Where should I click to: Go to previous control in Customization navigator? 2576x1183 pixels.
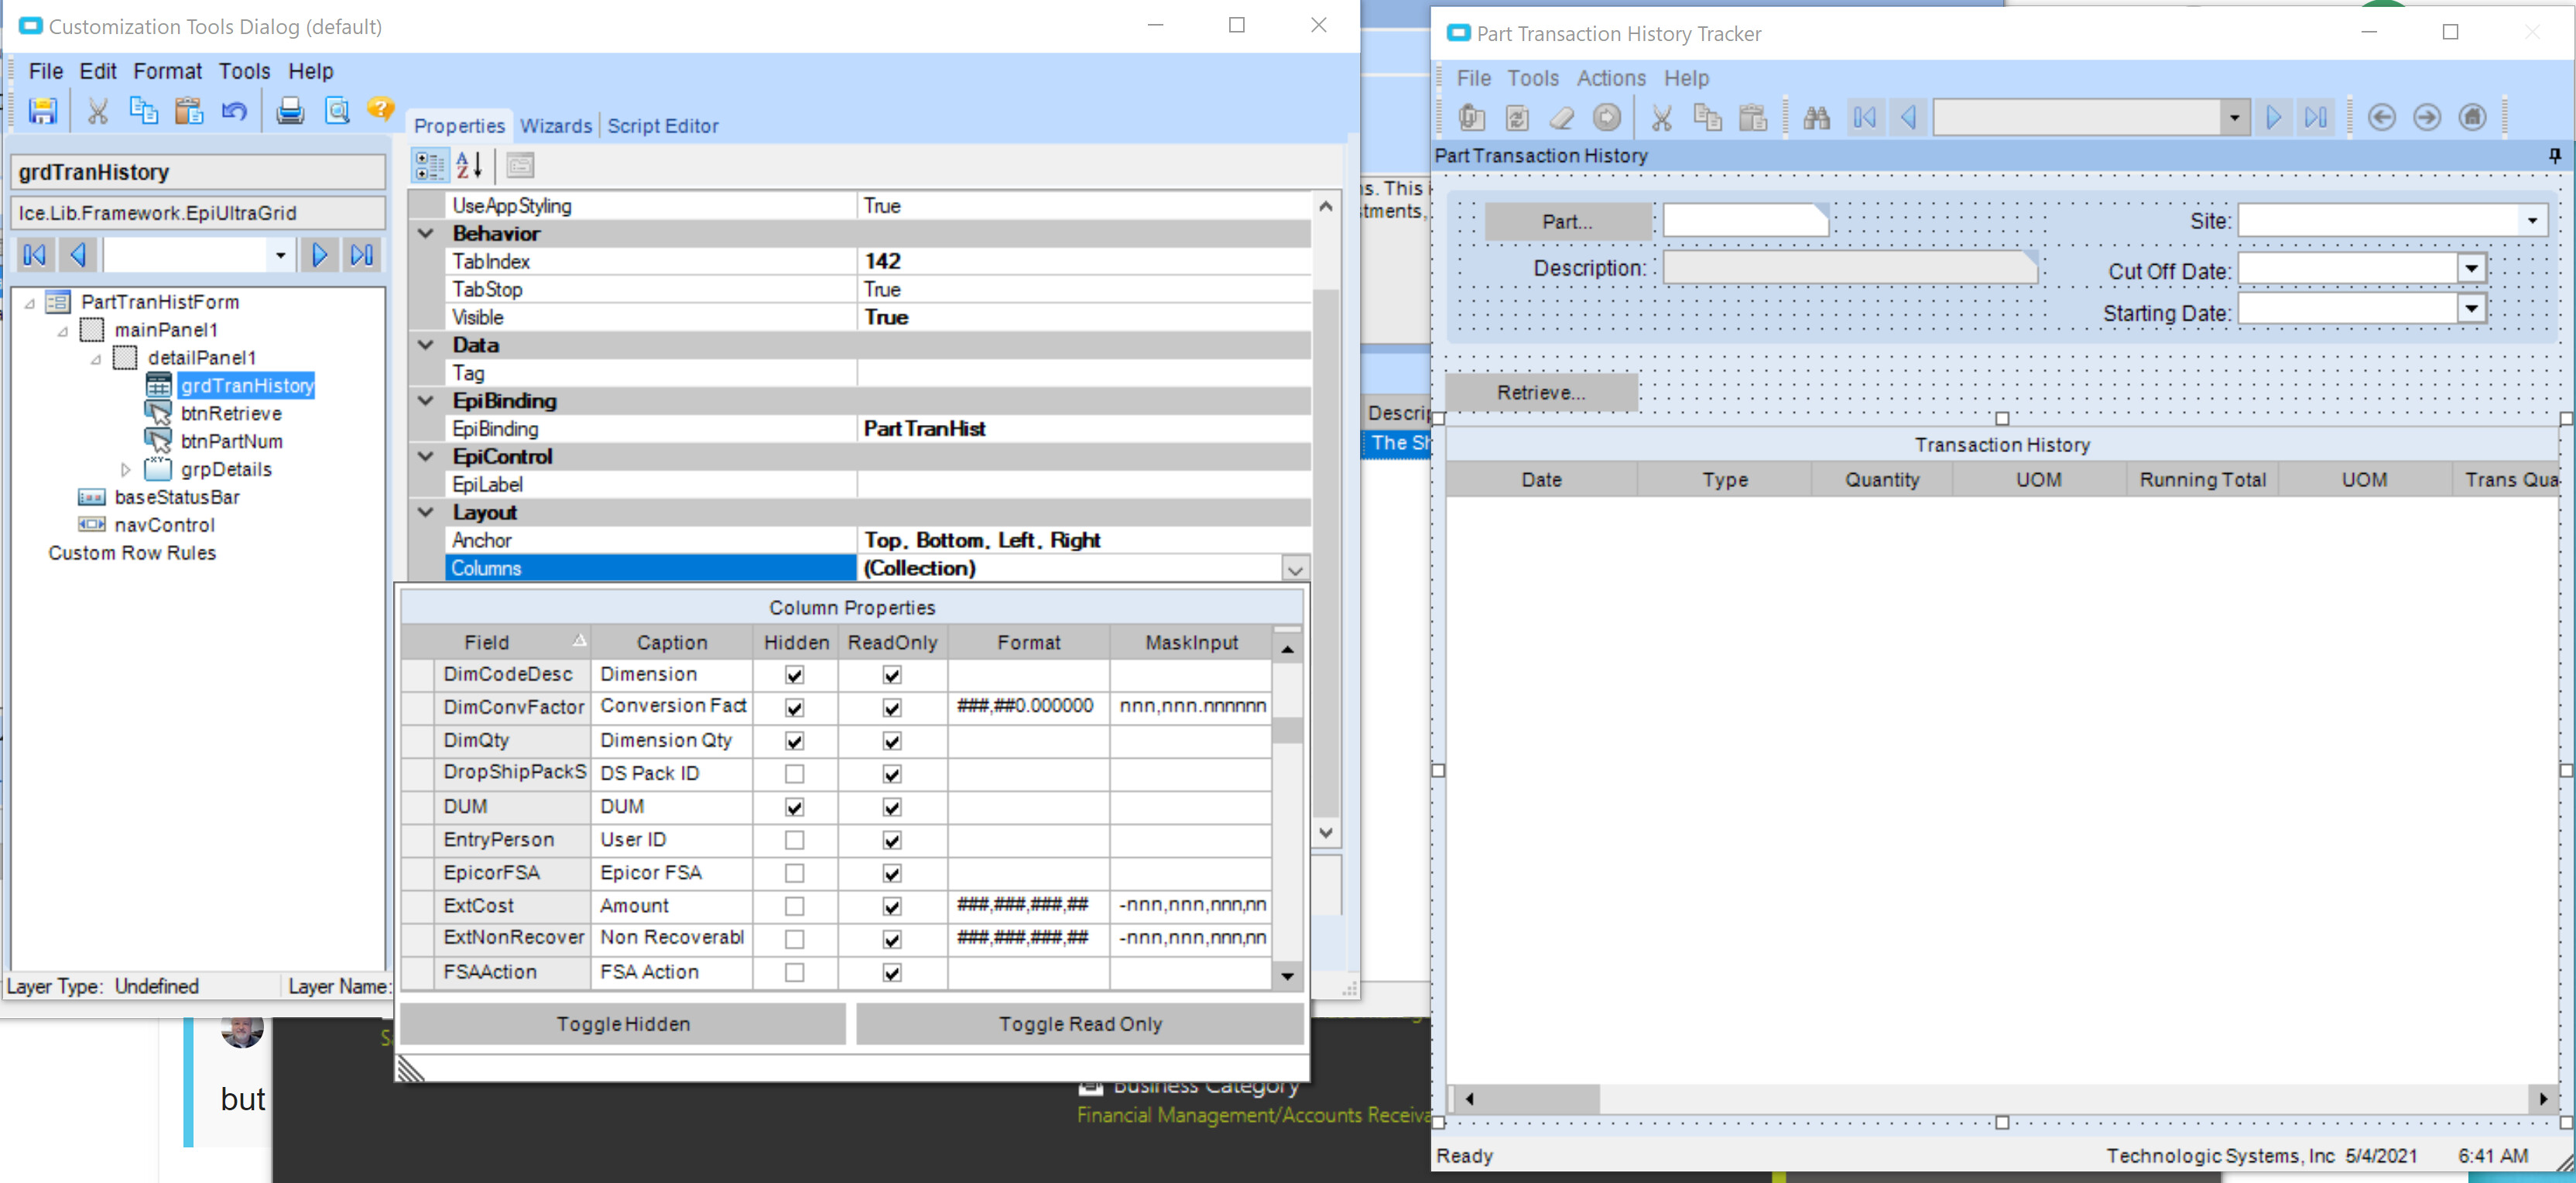click(77, 255)
